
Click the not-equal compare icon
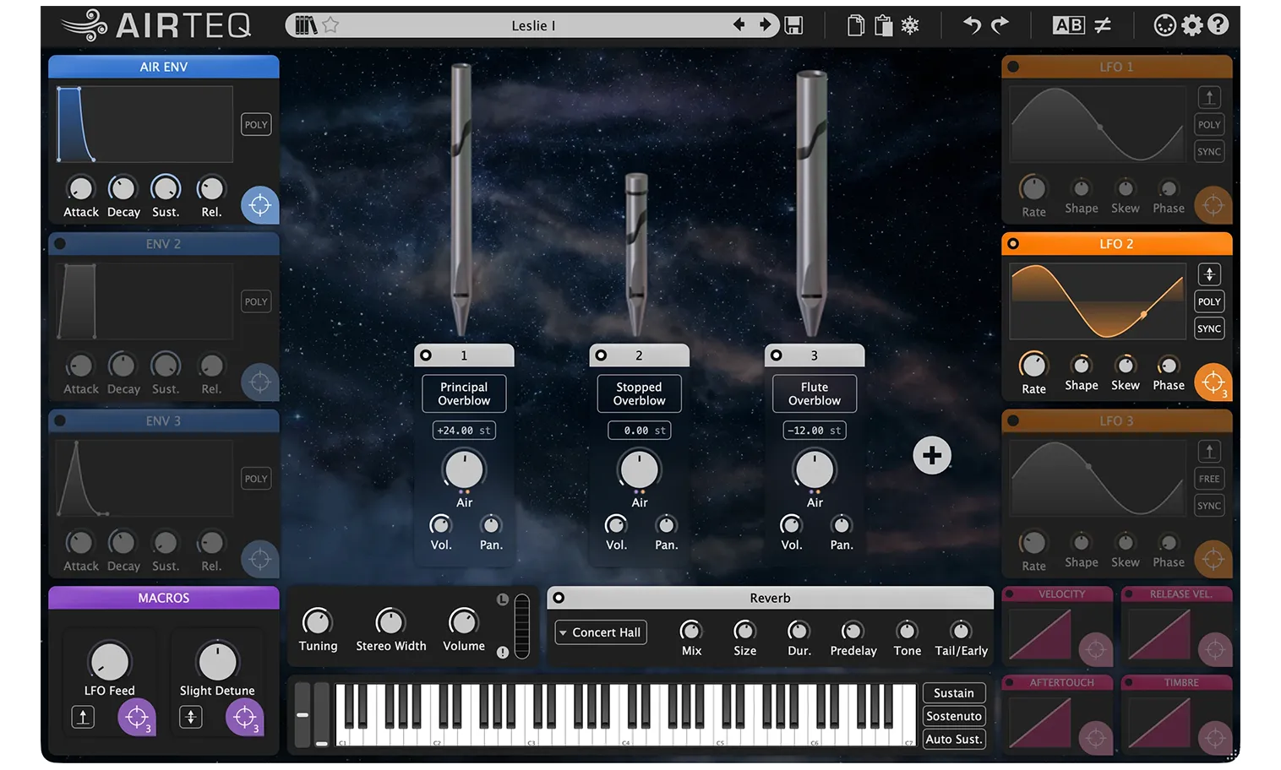click(1103, 25)
